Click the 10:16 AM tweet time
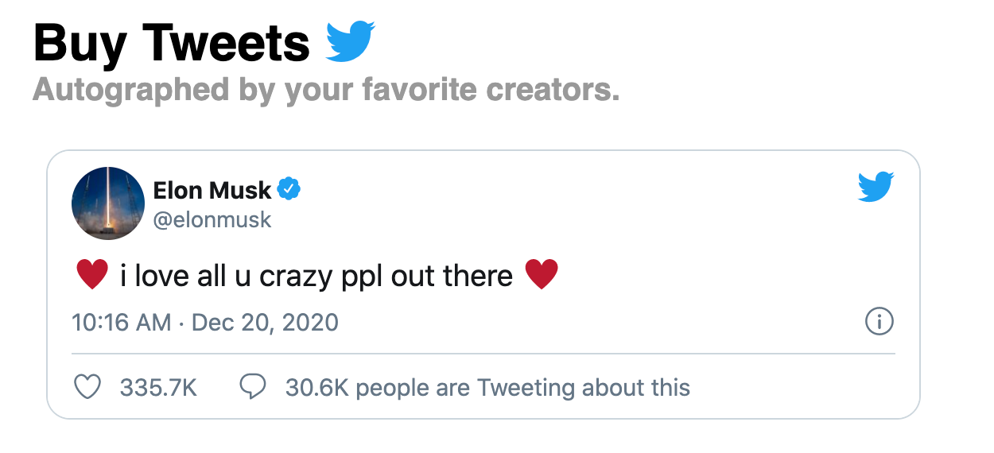The height and width of the screenshot is (453, 994). 121,323
